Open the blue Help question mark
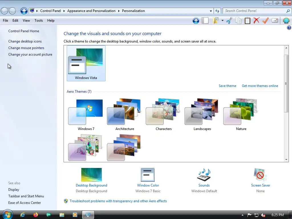This screenshot has height=219, width=292. pyautogui.click(x=289, y=28)
